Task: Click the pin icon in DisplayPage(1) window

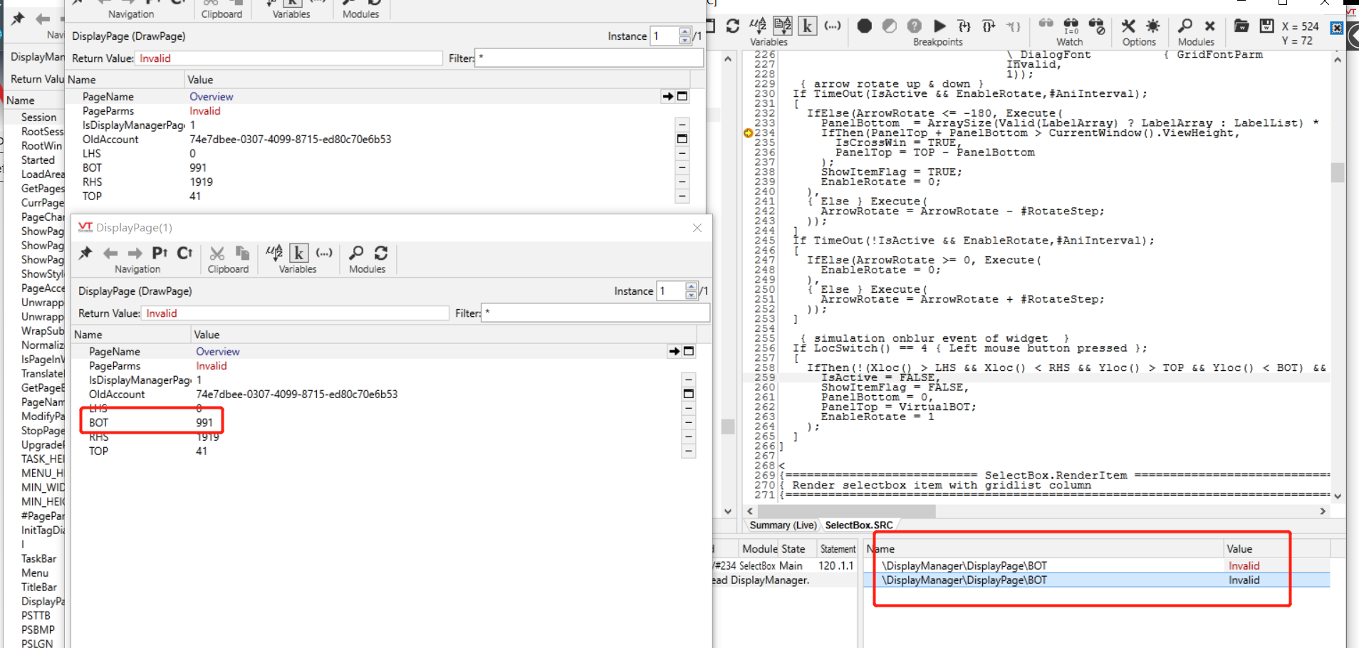Action: click(85, 253)
